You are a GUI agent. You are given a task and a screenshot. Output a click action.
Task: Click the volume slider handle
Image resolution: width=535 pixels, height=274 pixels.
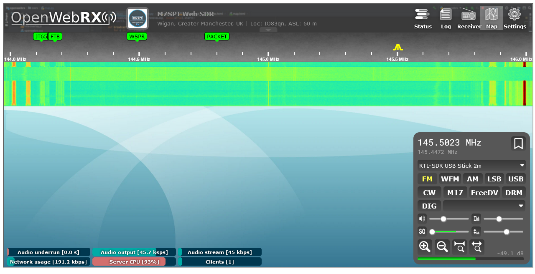click(443, 219)
